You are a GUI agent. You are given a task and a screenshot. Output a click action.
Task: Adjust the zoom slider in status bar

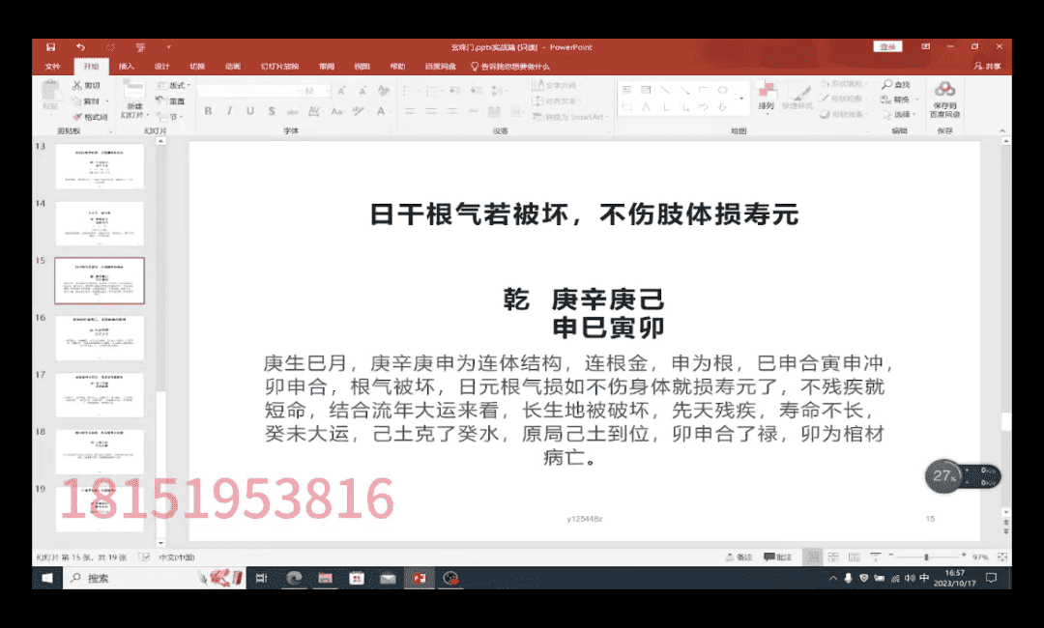(925, 557)
